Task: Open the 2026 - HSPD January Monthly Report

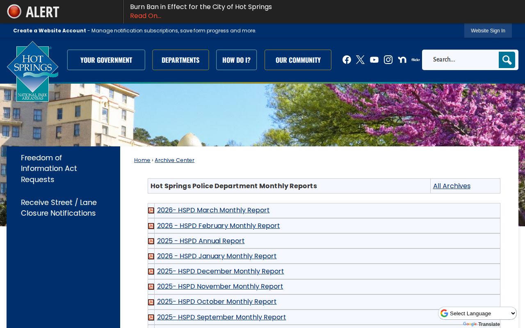Action: (217, 256)
